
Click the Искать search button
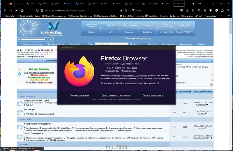coord(134,44)
